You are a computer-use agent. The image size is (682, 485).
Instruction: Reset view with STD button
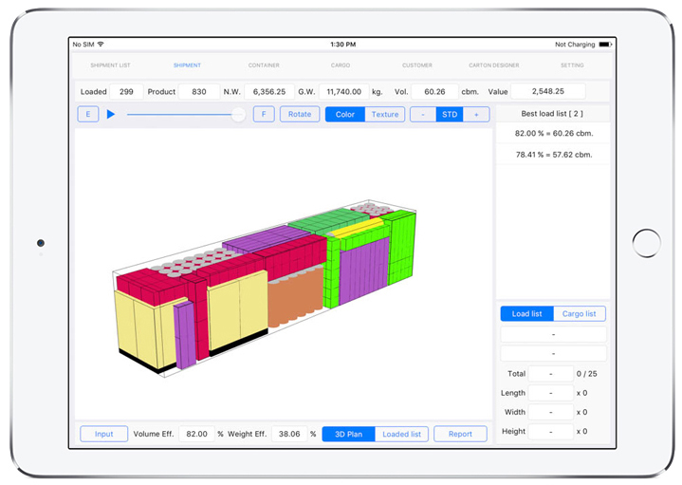coord(450,114)
